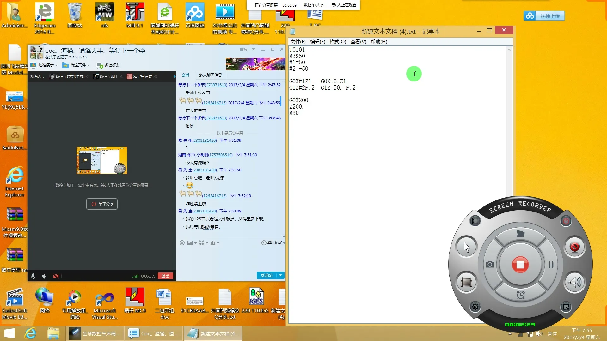Open Screen Recorder settings gear

[475, 307]
